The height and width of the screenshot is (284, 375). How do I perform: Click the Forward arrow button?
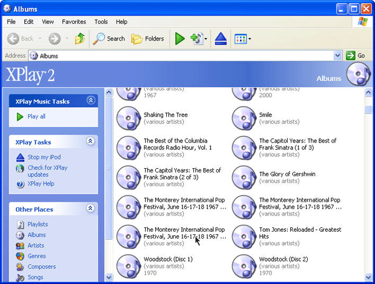(55, 39)
